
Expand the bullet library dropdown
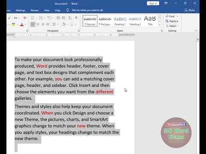(x=36, y=18)
